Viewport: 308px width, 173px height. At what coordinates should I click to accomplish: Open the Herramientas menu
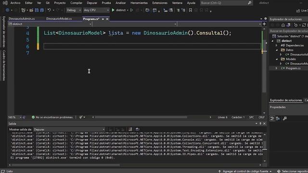coord(139,3)
